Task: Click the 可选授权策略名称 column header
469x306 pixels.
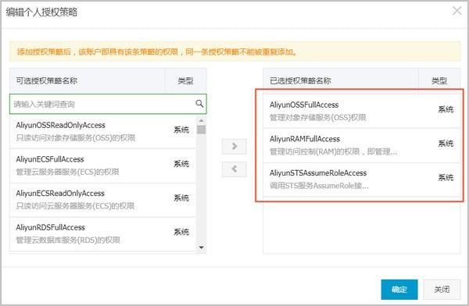Action: (x=88, y=80)
